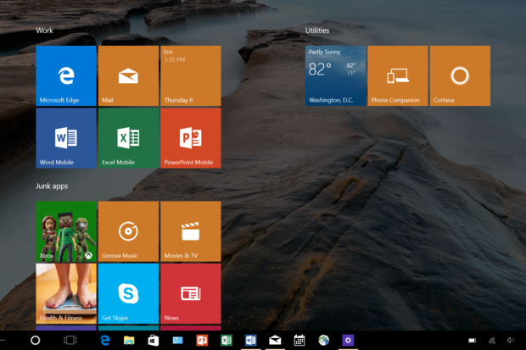Launch the Word Mobile tile
The image size is (526, 350).
pos(66,138)
